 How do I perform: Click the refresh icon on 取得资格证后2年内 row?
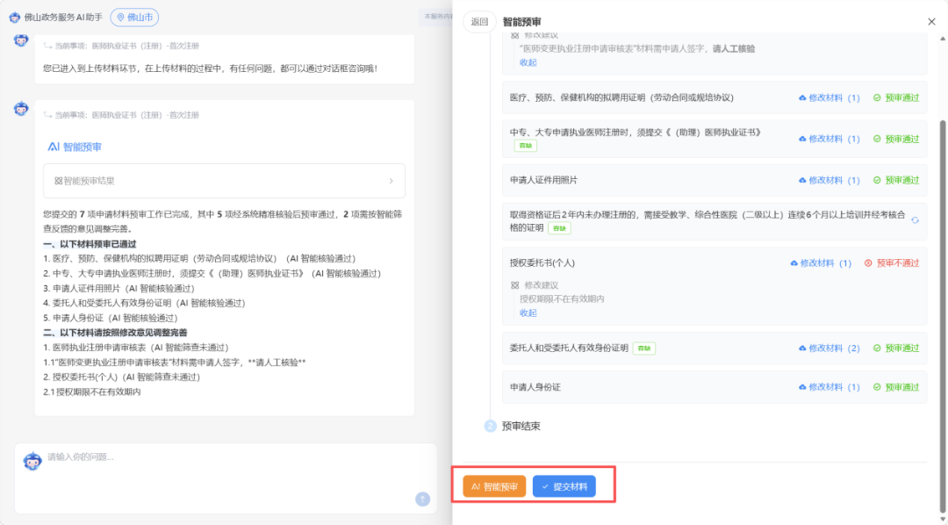click(x=915, y=220)
